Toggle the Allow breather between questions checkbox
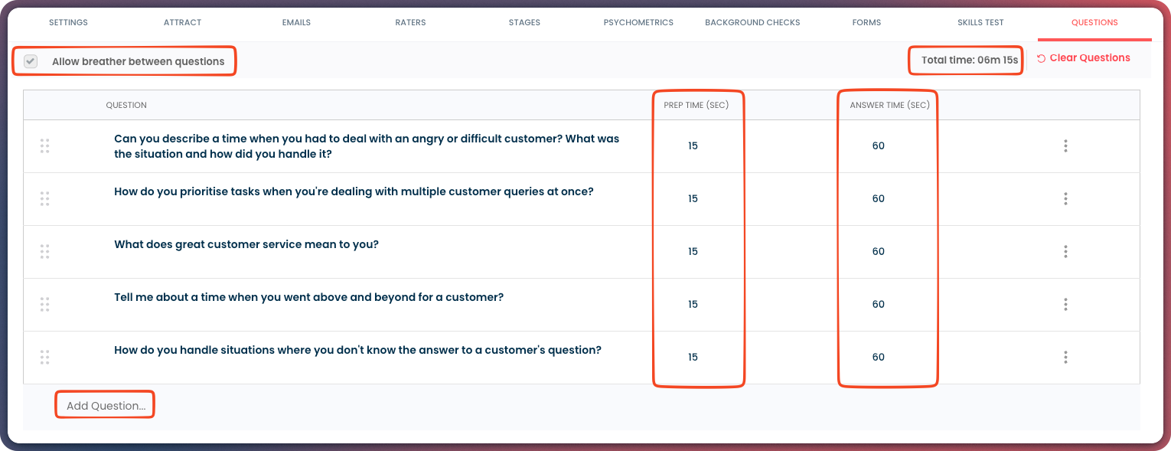 [x=31, y=61]
